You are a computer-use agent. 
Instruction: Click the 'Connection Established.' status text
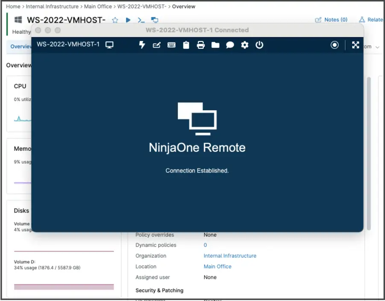pyautogui.click(x=197, y=170)
